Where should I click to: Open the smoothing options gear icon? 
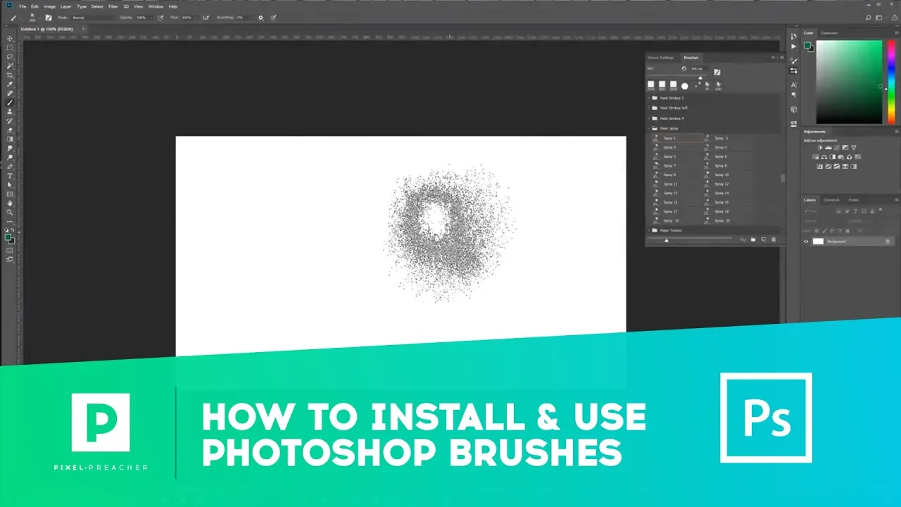[x=260, y=18]
